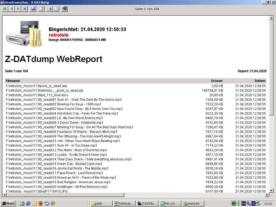The image size is (276, 207).
Task: Select the Hot Action Cop track row
Action: 136,113
